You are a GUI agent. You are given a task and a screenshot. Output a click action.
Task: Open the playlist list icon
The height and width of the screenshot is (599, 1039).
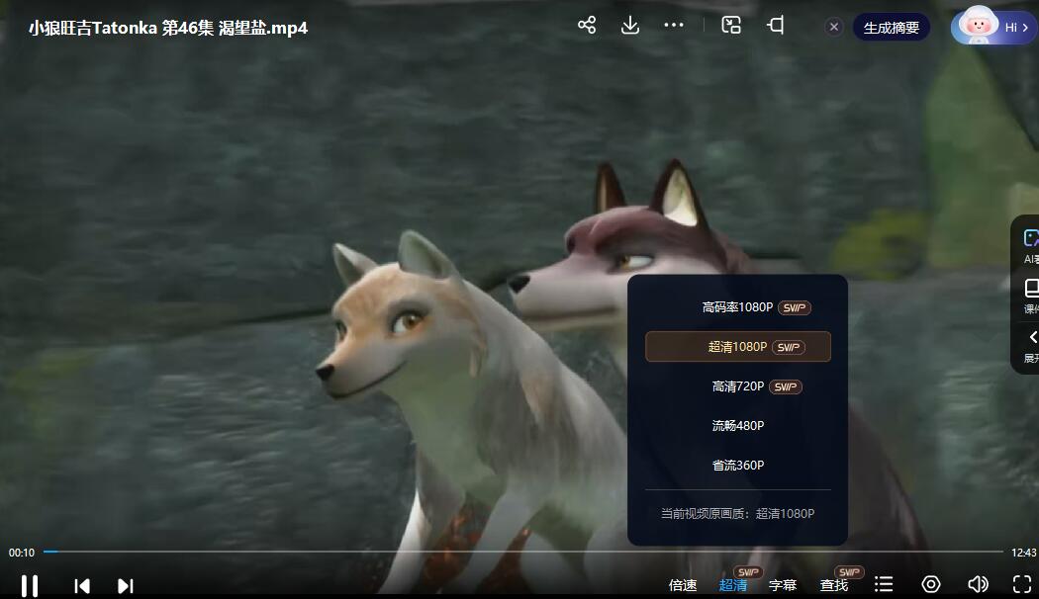pos(884,584)
